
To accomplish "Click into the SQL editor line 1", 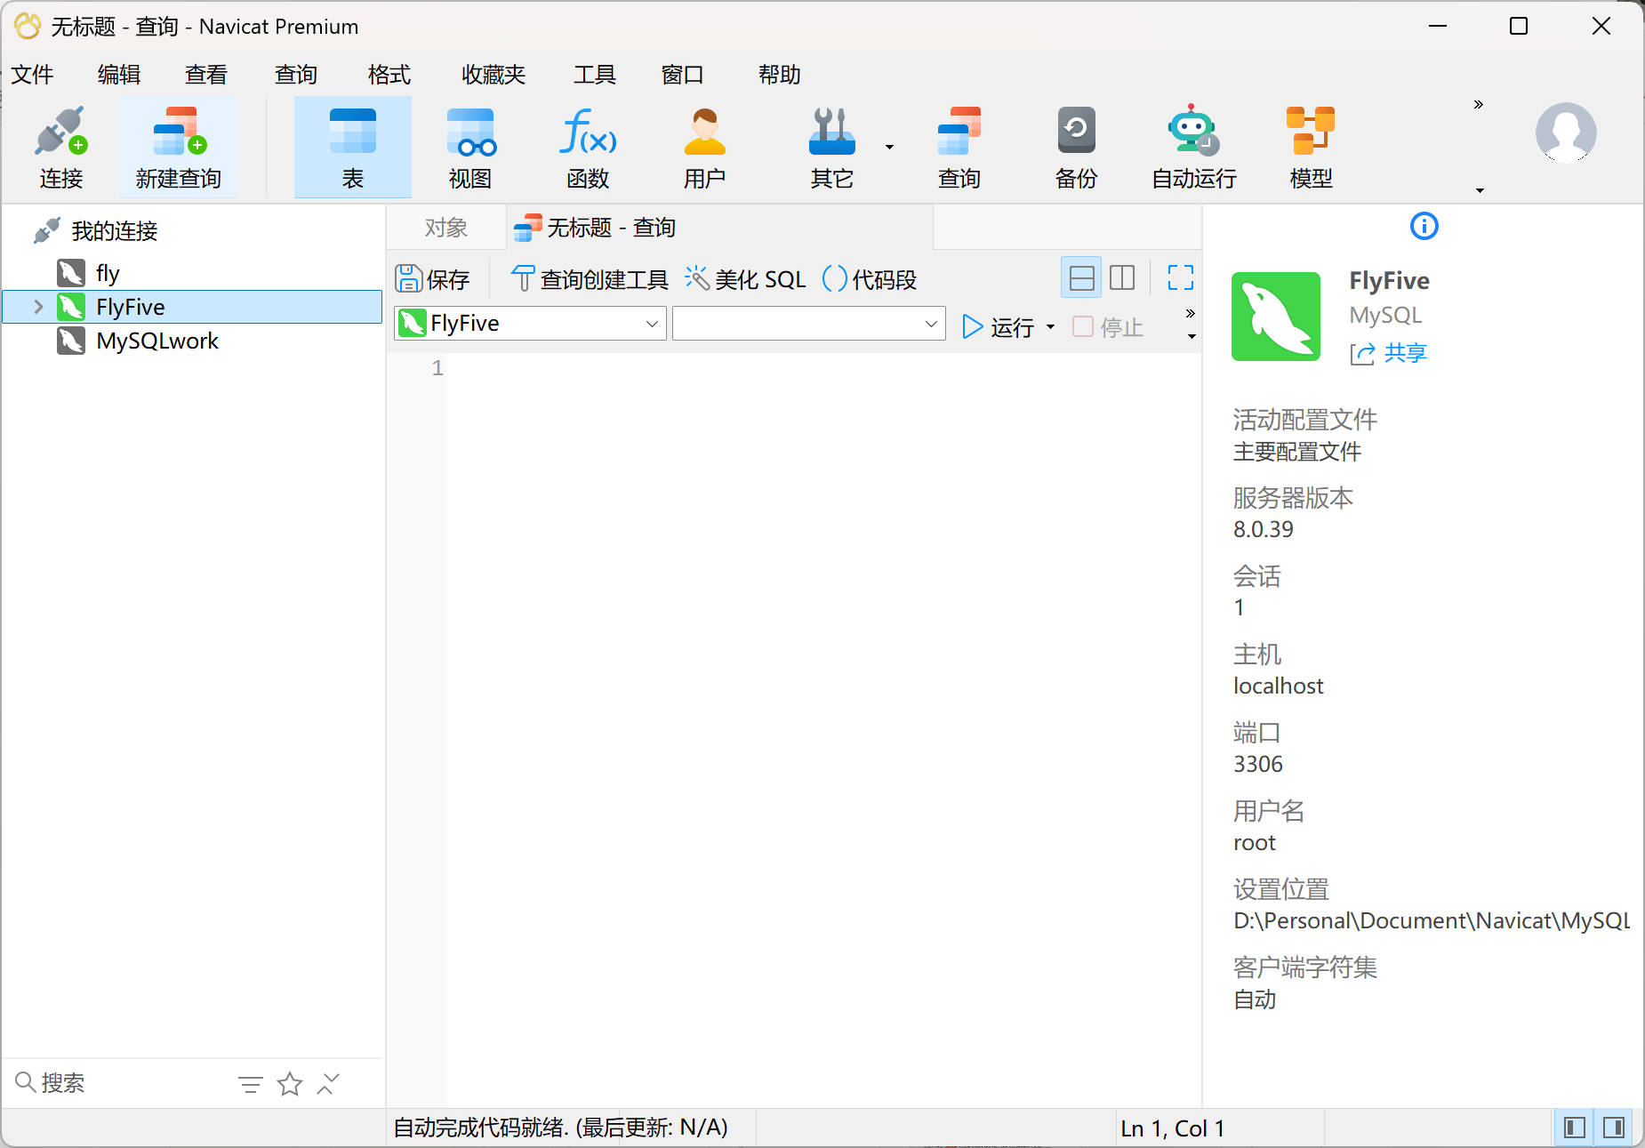I will pos(822,368).
